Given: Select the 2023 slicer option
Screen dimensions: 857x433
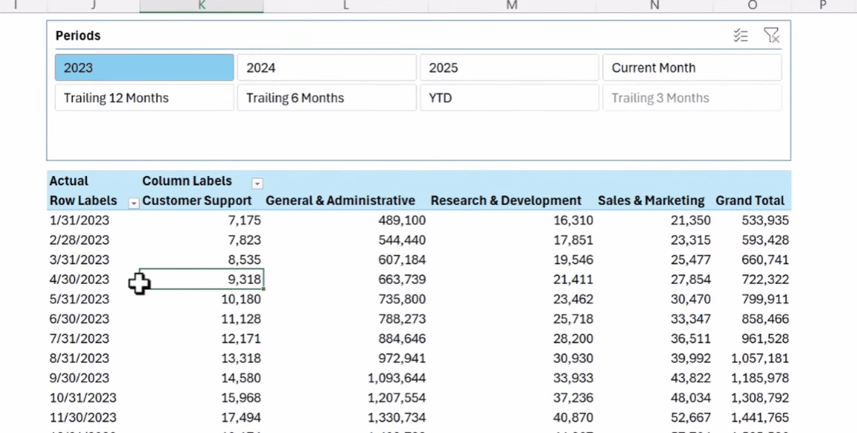Looking at the screenshot, I should point(144,67).
